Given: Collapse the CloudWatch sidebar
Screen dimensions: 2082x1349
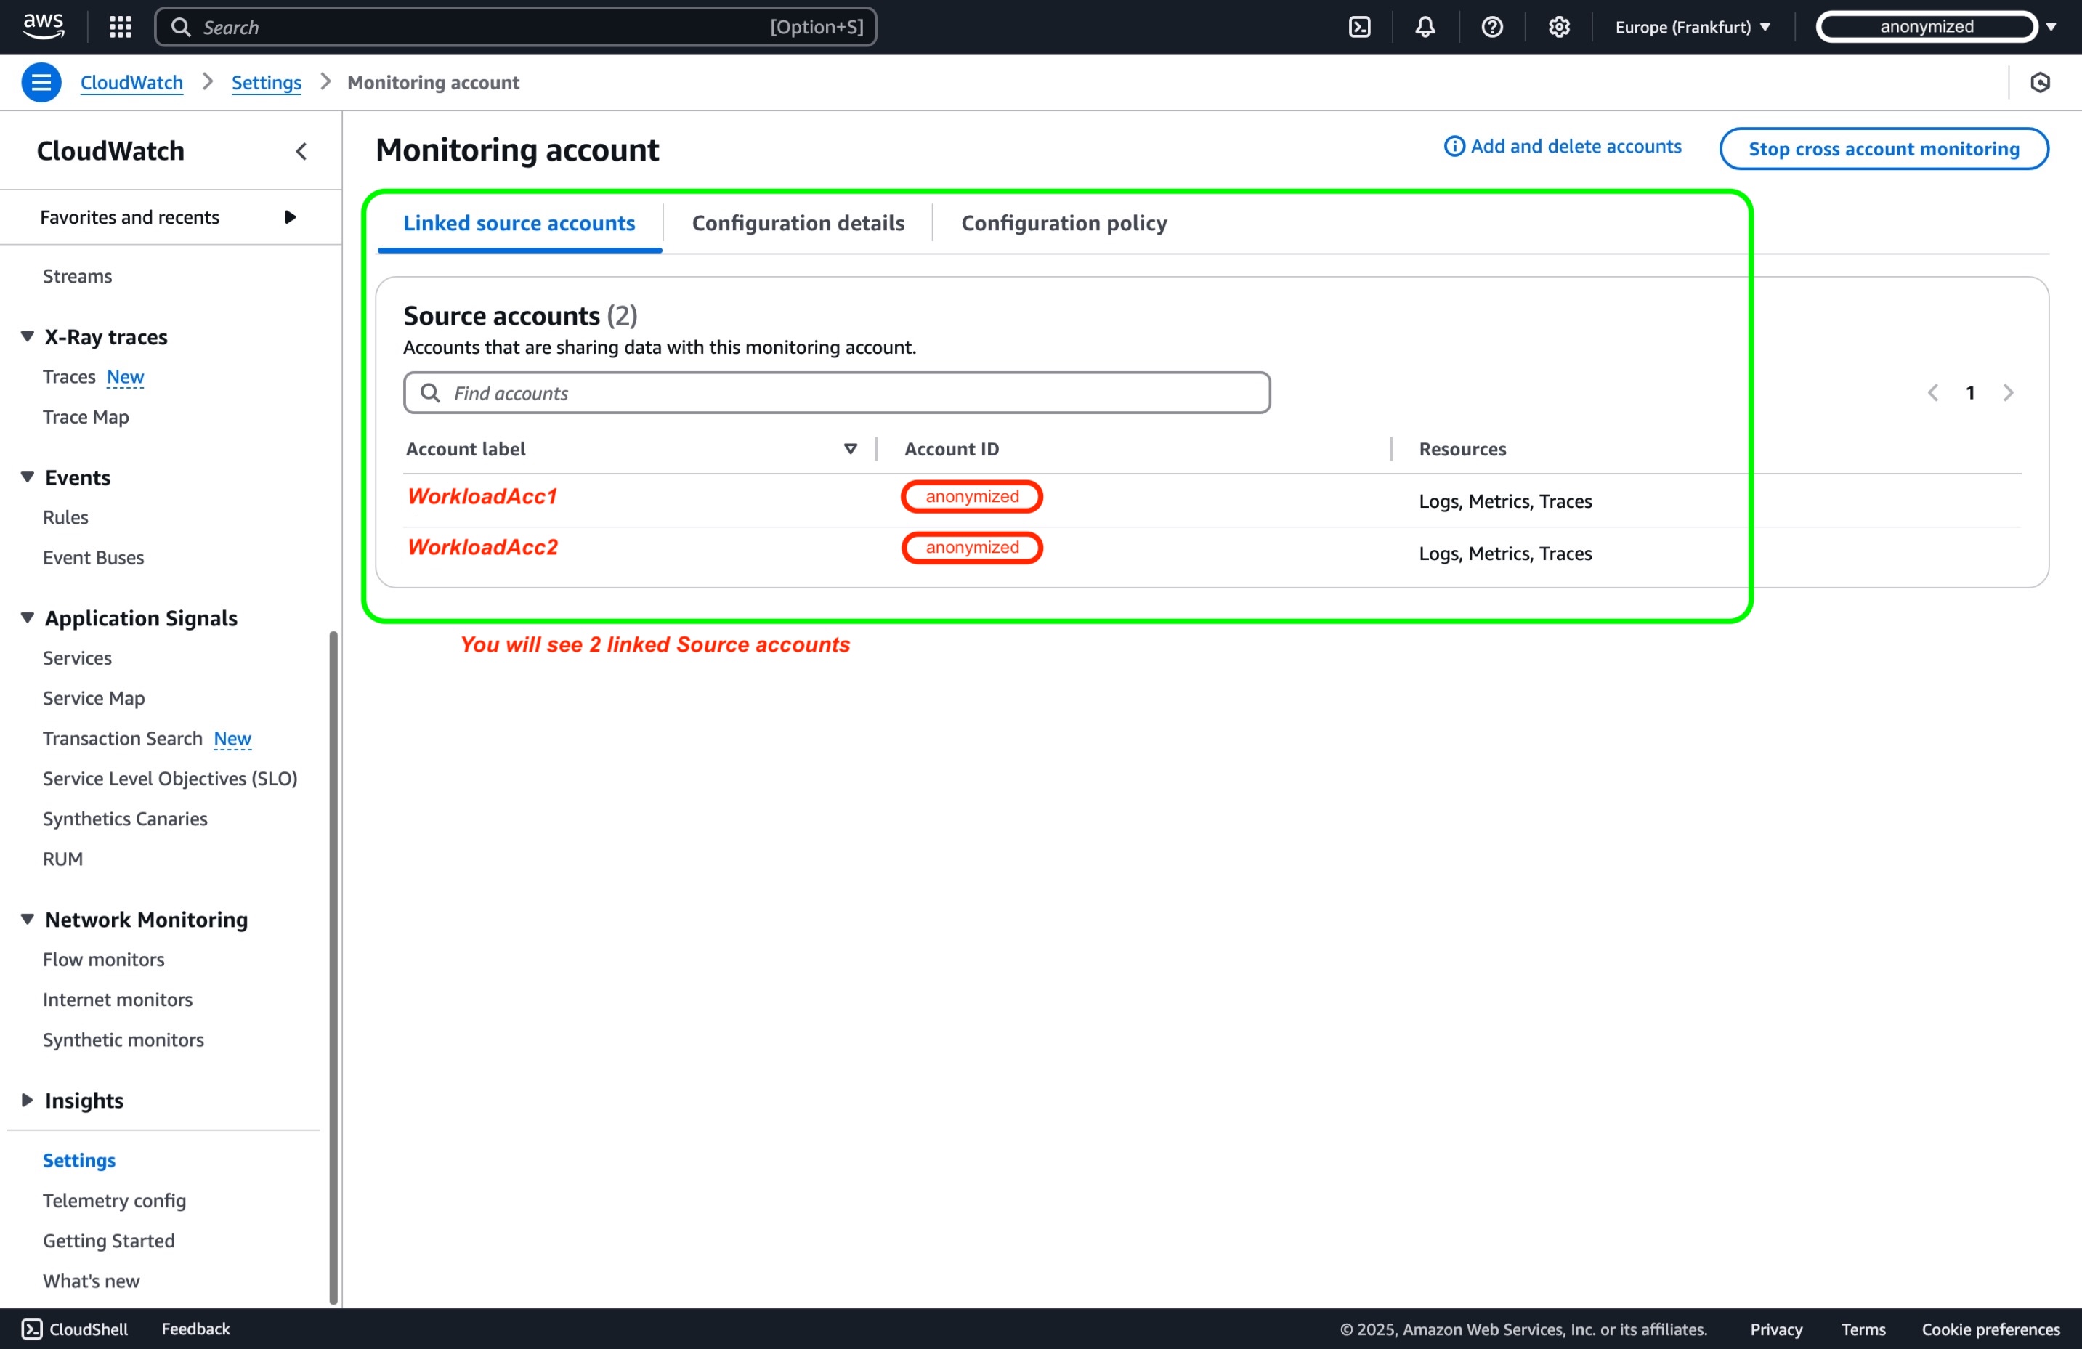Looking at the screenshot, I should click(301, 151).
